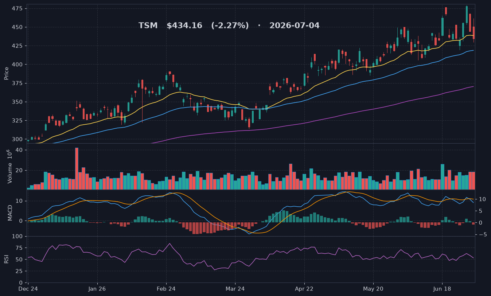Click the Dec 24 date axis label

(28, 289)
